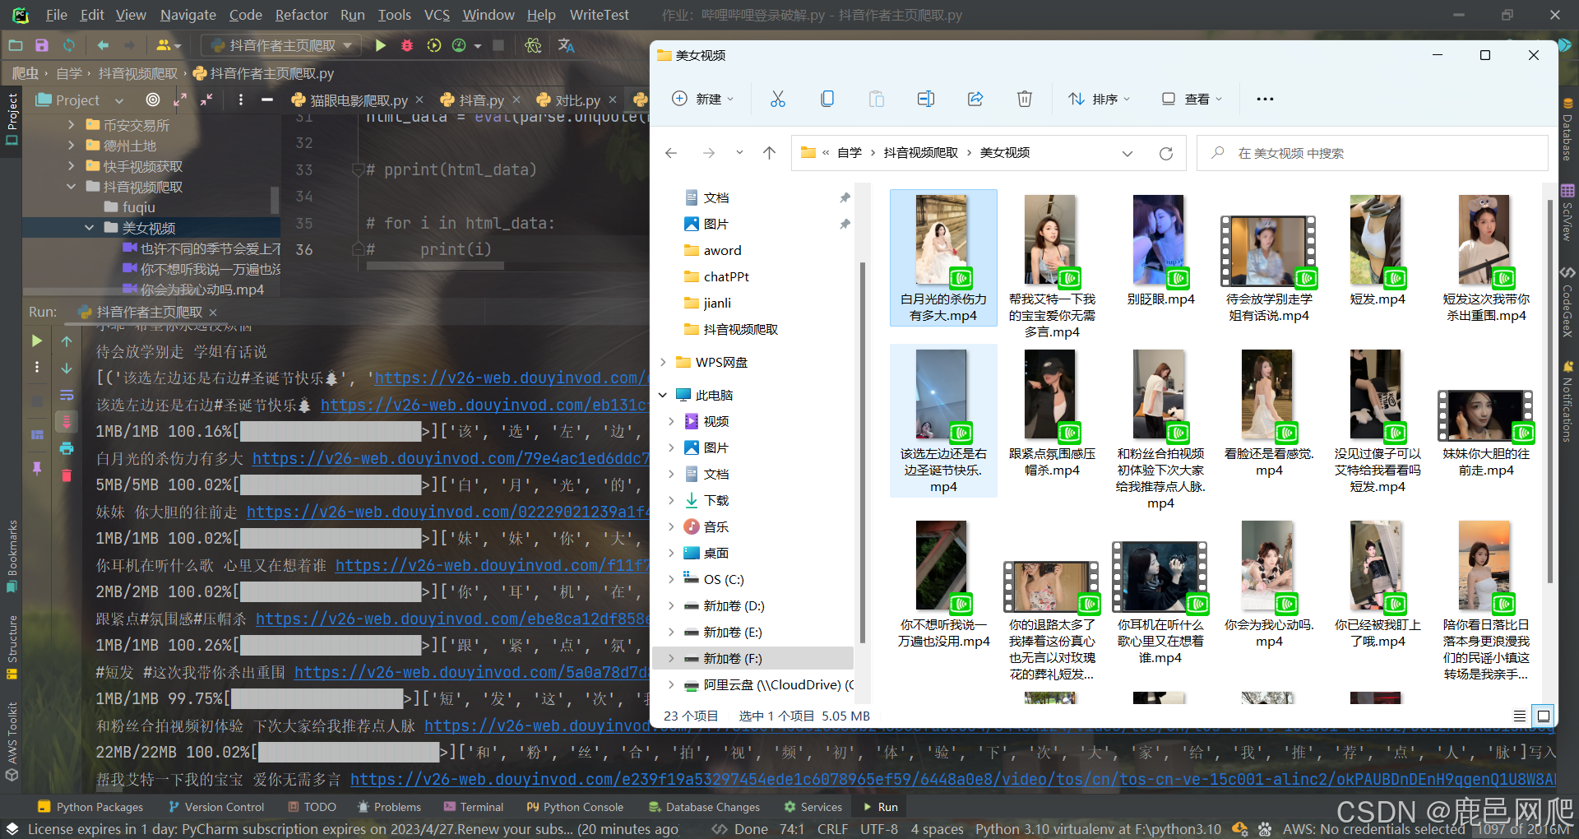Viewport: 1579px width, 839px height.
Task: Open Explorer 排序 dropdown
Action: coord(1099,99)
